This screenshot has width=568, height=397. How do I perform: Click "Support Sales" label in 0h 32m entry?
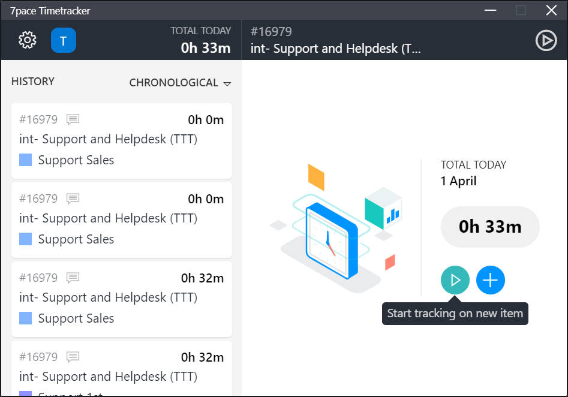(x=76, y=318)
